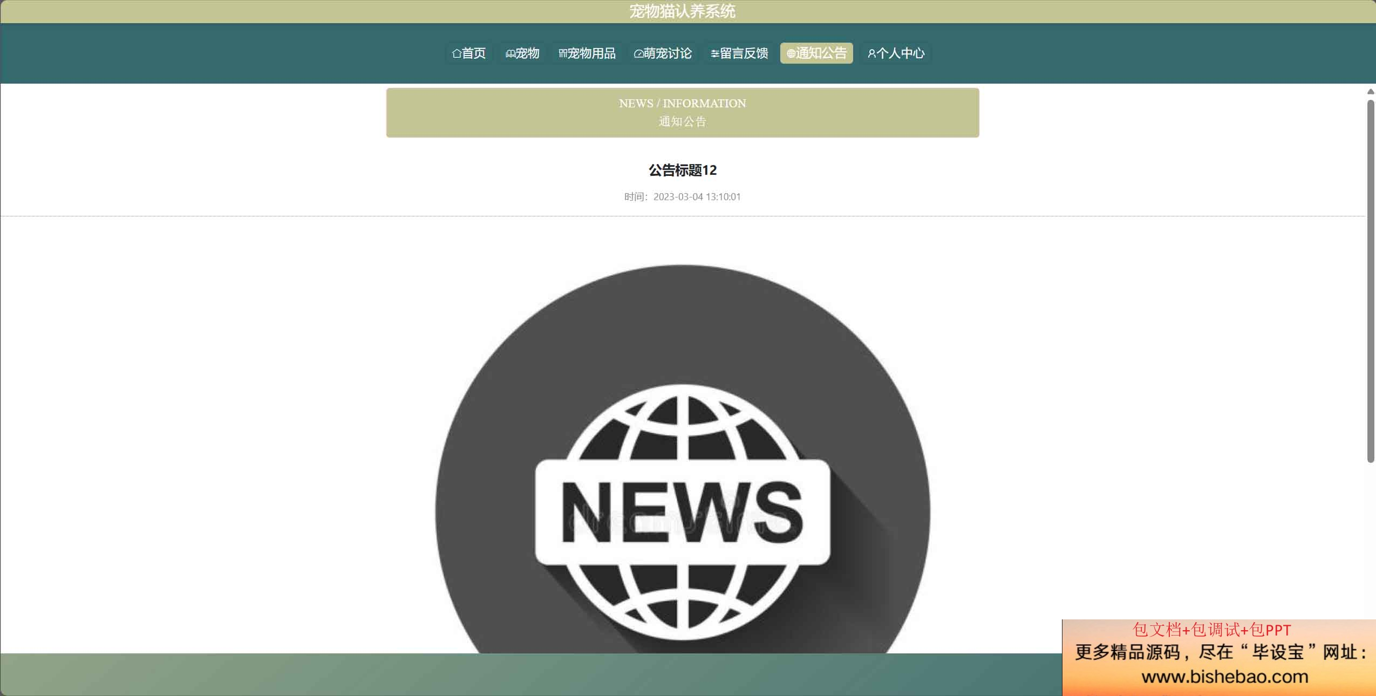Screen dimensions: 1376x696
Task: Open the 首页 home menu item
Action: [468, 53]
